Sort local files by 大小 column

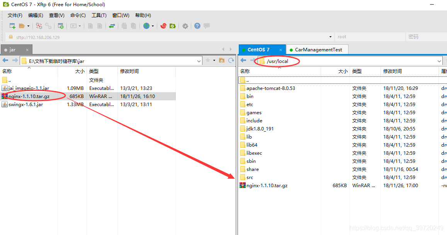[x=72, y=71]
